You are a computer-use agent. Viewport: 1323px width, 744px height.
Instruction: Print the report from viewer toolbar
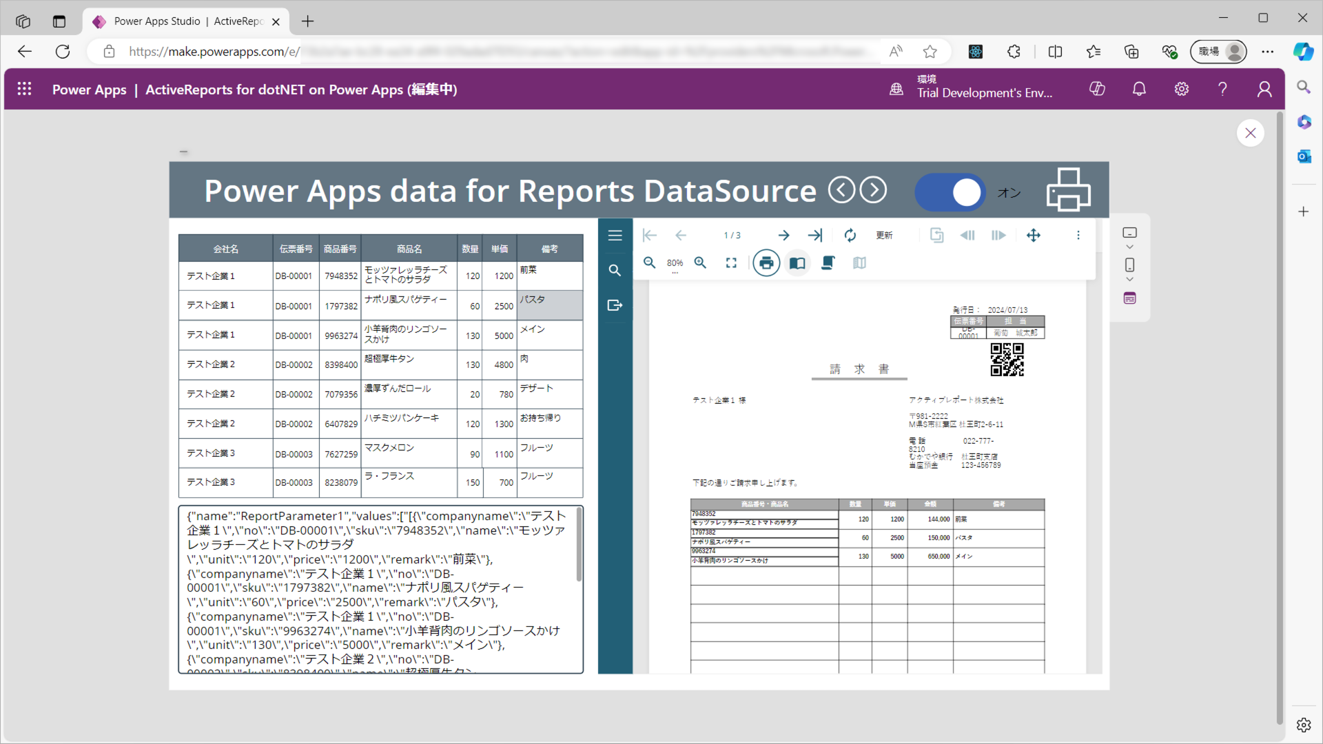point(766,262)
